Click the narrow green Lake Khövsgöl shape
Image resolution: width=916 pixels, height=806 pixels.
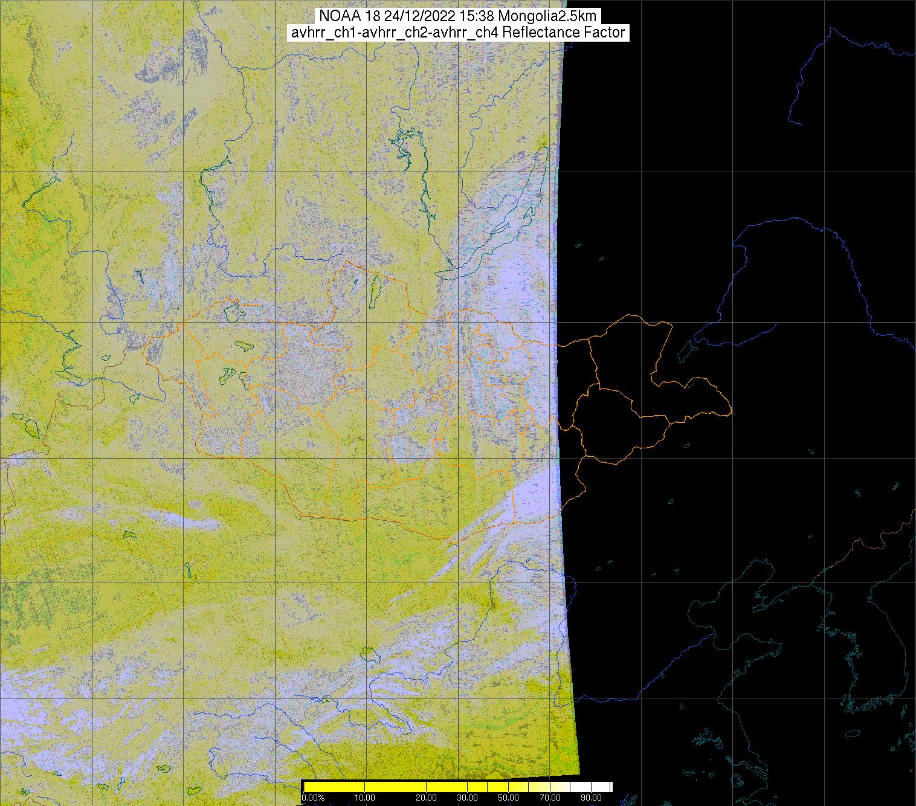coord(375,289)
